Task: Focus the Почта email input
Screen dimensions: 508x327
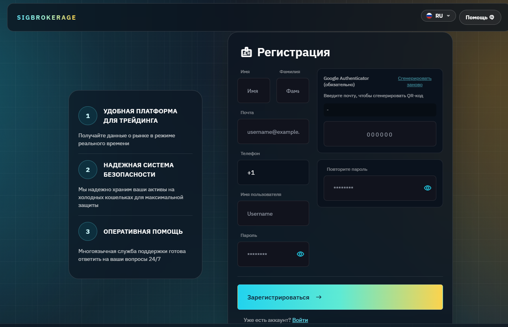Action: coord(273,131)
